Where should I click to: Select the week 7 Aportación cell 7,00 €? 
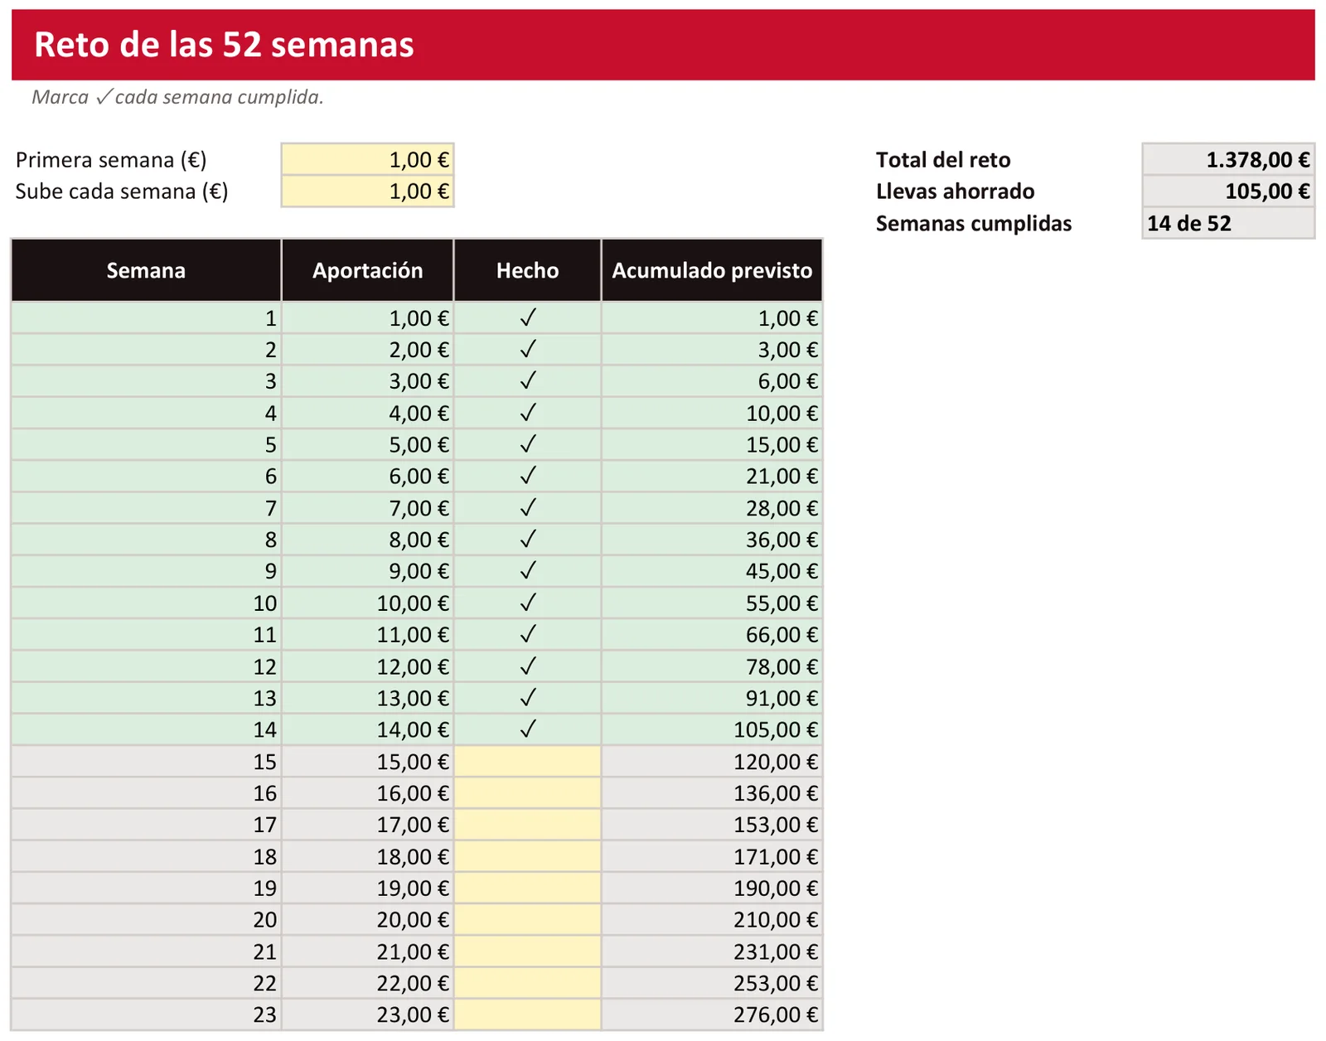(368, 508)
